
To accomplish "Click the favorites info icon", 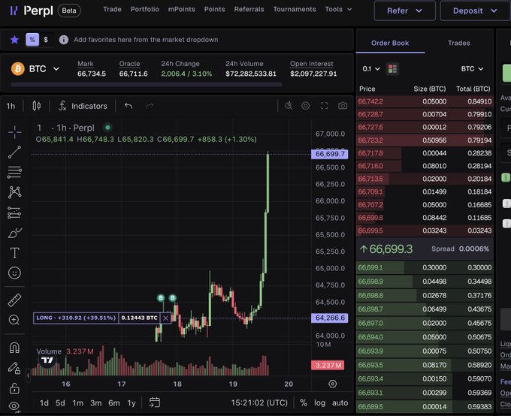I will pos(64,40).
